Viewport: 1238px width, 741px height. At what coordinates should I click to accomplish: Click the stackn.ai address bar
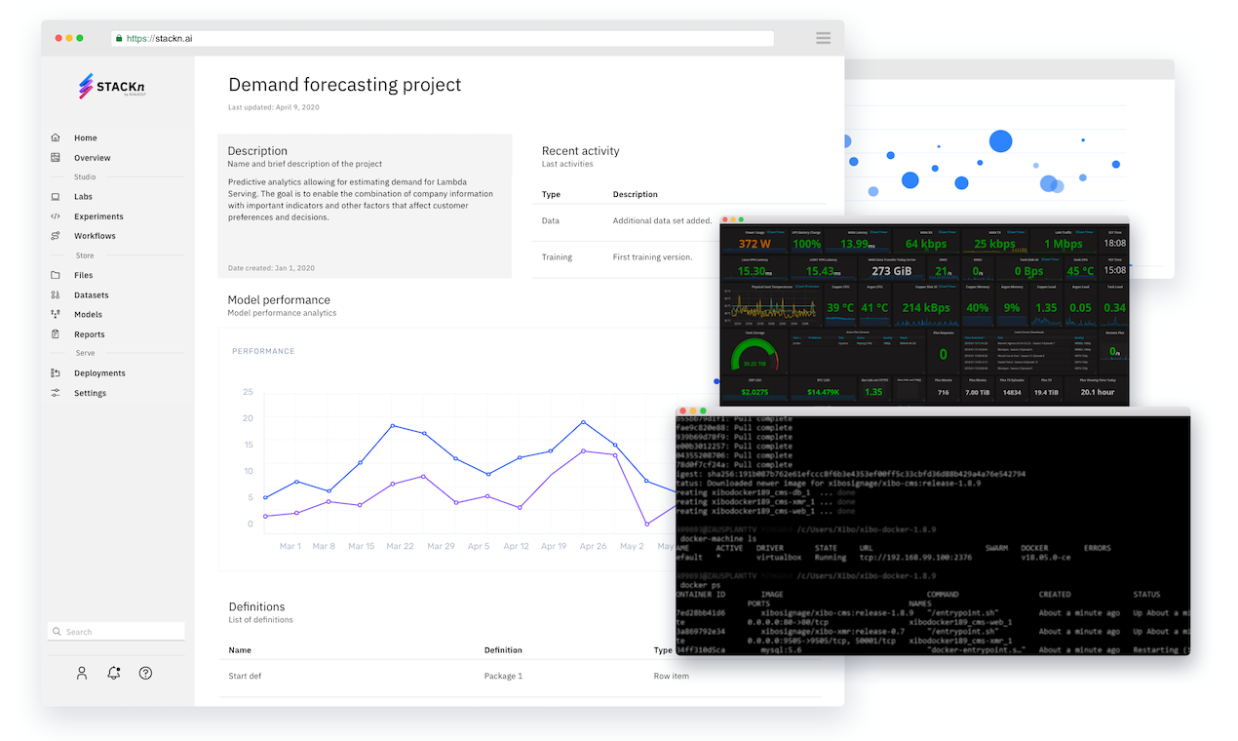tap(443, 39)
